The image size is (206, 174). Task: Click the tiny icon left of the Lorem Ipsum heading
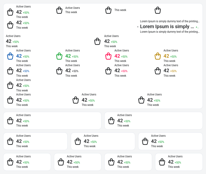pos(138,27)
